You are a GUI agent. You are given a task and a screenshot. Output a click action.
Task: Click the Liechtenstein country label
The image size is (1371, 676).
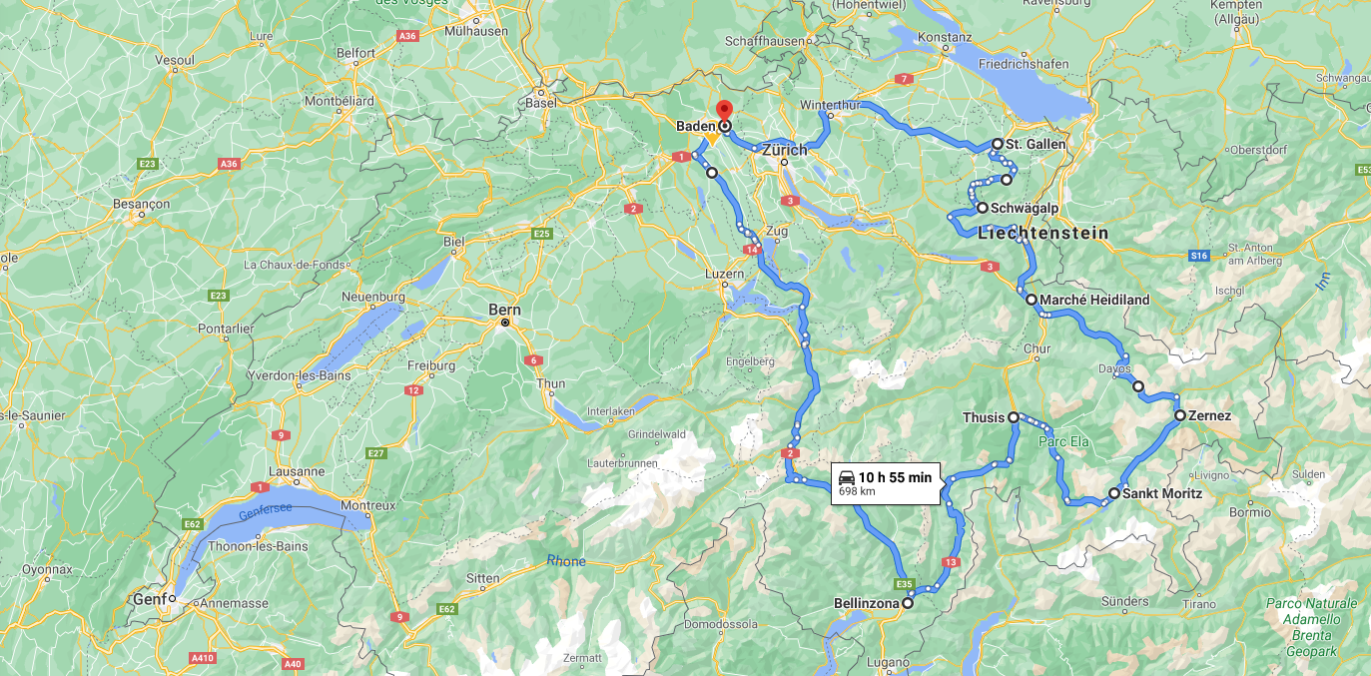[1043, 233]
